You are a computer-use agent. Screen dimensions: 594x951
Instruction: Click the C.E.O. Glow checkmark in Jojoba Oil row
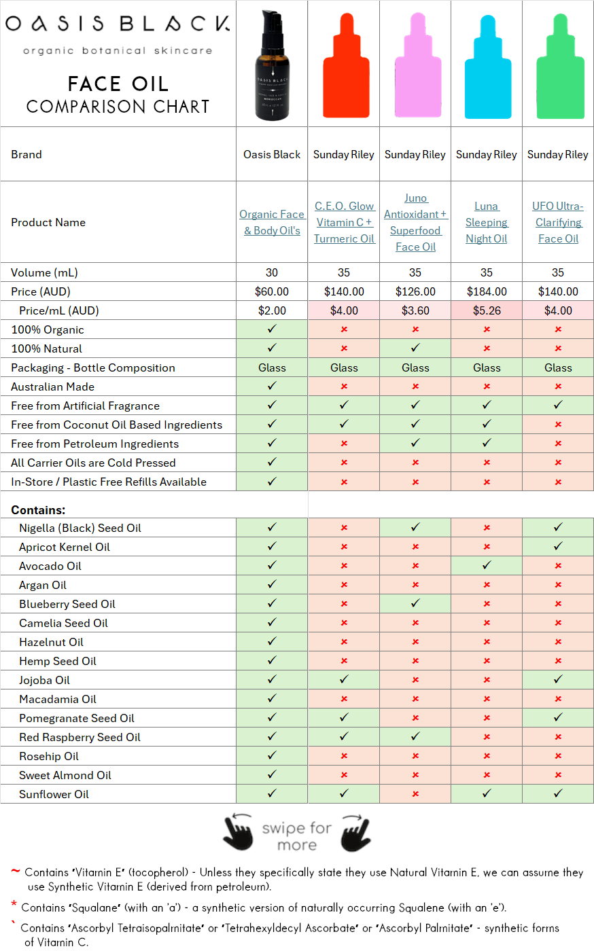point(344,679)
